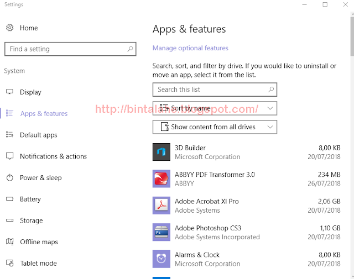Click the 3D Builder app icon
Image resolution: width=354 pixels, height=279 pixels.
point(161,152)
